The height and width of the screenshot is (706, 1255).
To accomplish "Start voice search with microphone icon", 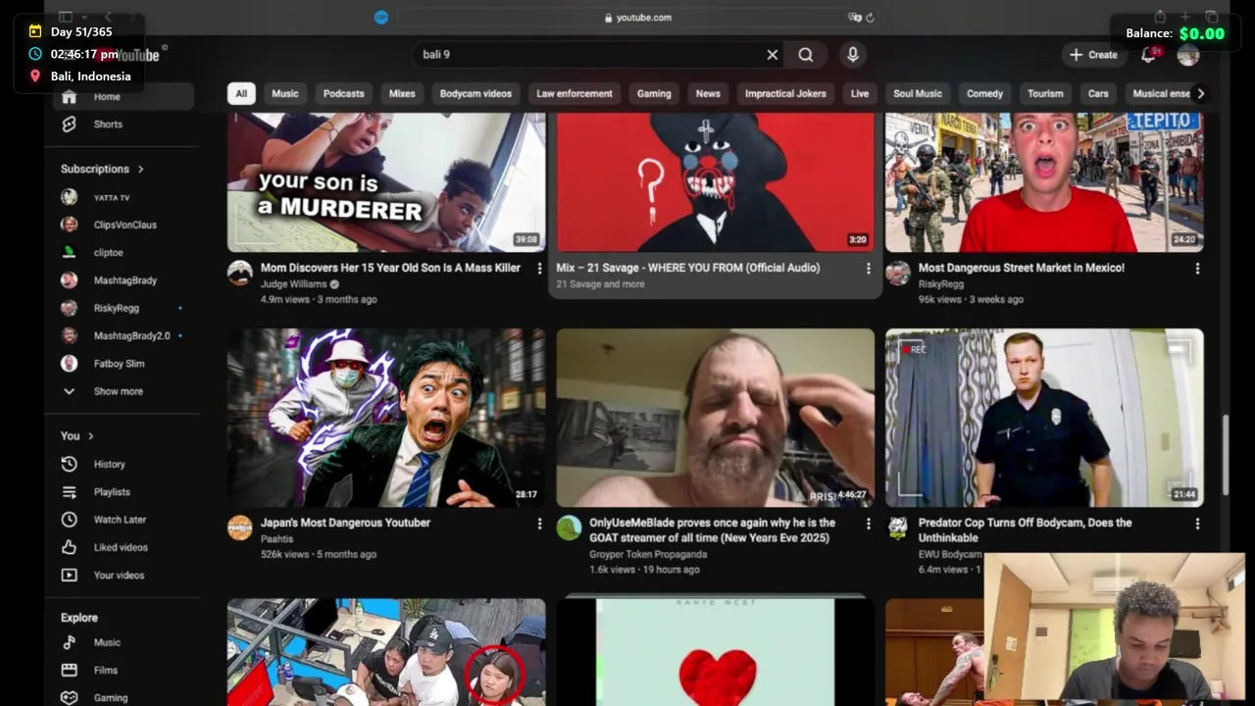I will (x=853, y=55).
